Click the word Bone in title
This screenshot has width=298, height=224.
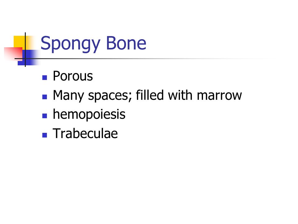tap(126, 43)
